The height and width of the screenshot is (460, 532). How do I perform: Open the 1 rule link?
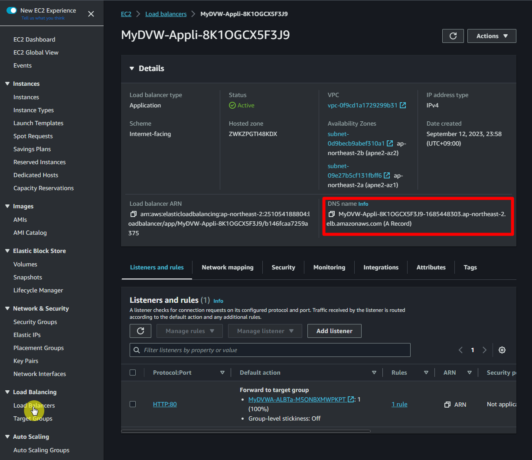pyautogui.click(x=399, y=404)
